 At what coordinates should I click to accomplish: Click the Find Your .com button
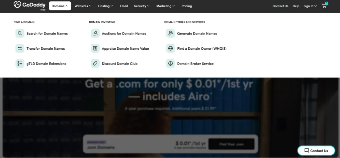231,144
